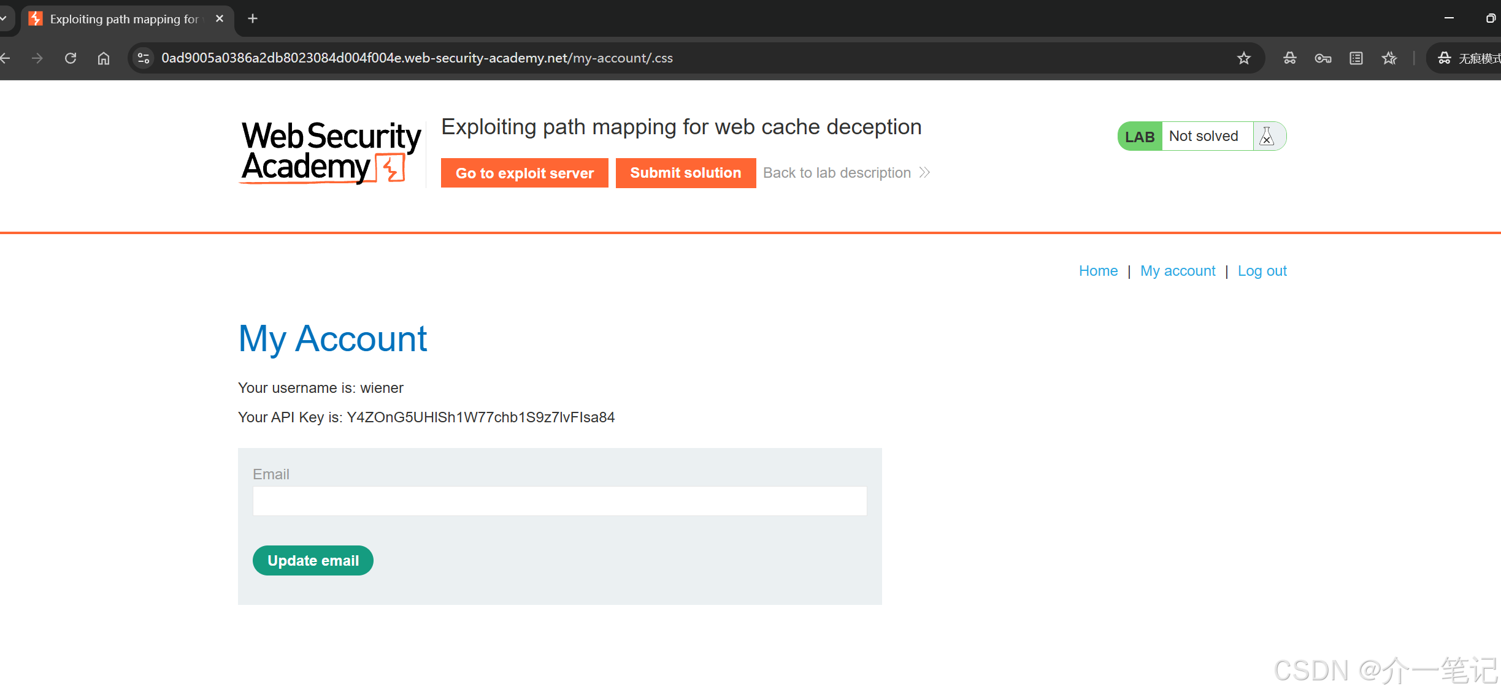
Task: Click in the Email input field
Action: (x=559, y=501)
